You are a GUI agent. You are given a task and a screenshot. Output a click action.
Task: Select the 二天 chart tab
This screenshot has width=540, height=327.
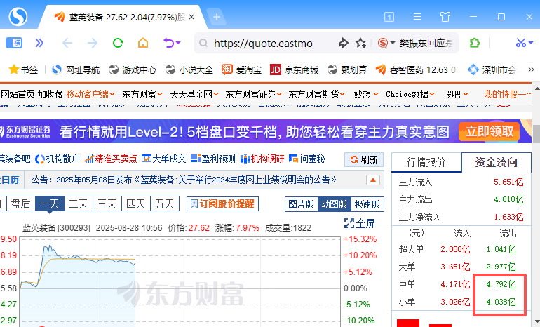(x=78, y=203)
